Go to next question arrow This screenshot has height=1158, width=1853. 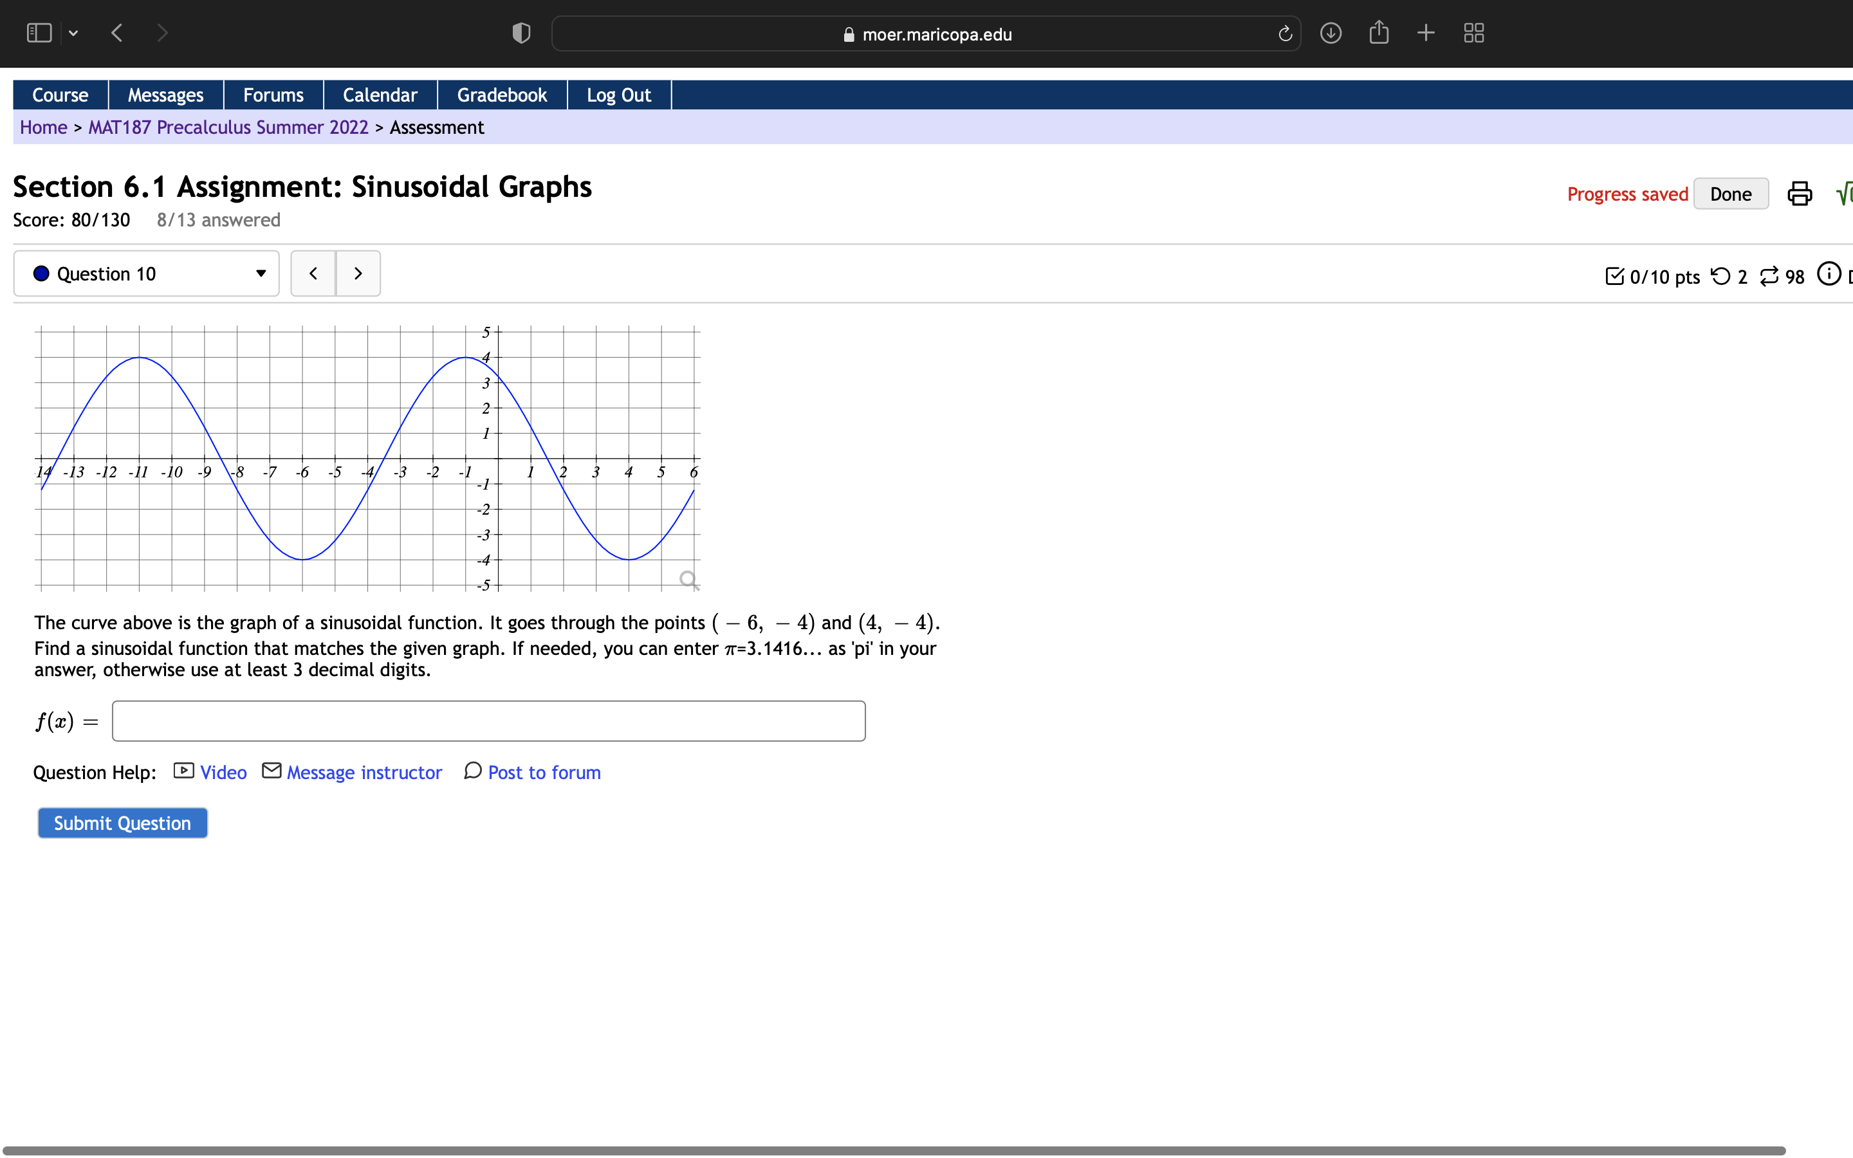(x=358, y=274)
